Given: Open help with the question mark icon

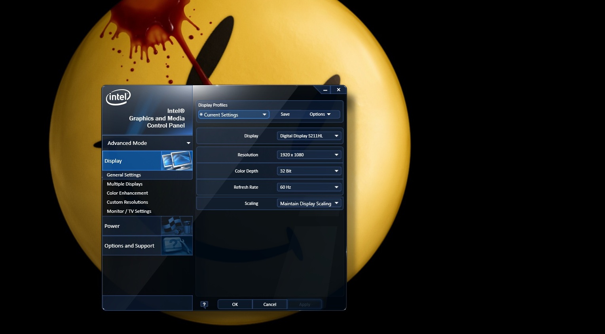Looking at the screenshot, I should click(204, 304).
